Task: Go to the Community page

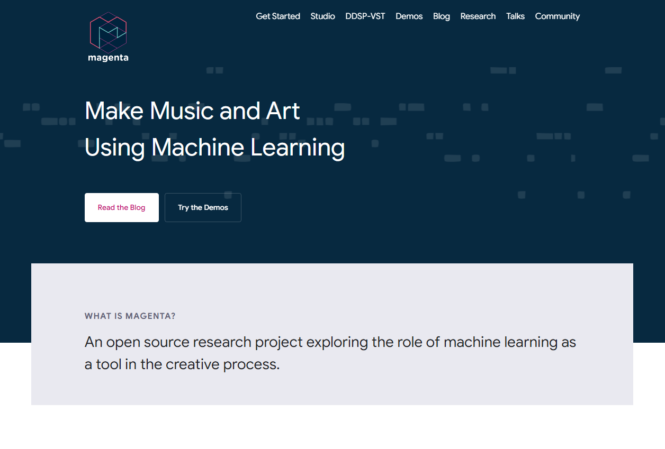Action: [x=558, y=16]
